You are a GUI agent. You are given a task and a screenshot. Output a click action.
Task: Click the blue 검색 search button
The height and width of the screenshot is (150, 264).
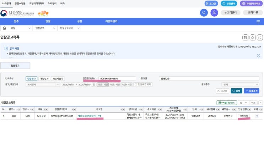pos(236,91)
